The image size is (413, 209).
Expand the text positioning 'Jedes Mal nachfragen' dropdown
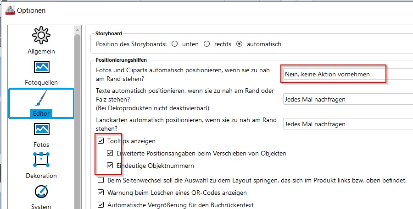tap(347, 99)
